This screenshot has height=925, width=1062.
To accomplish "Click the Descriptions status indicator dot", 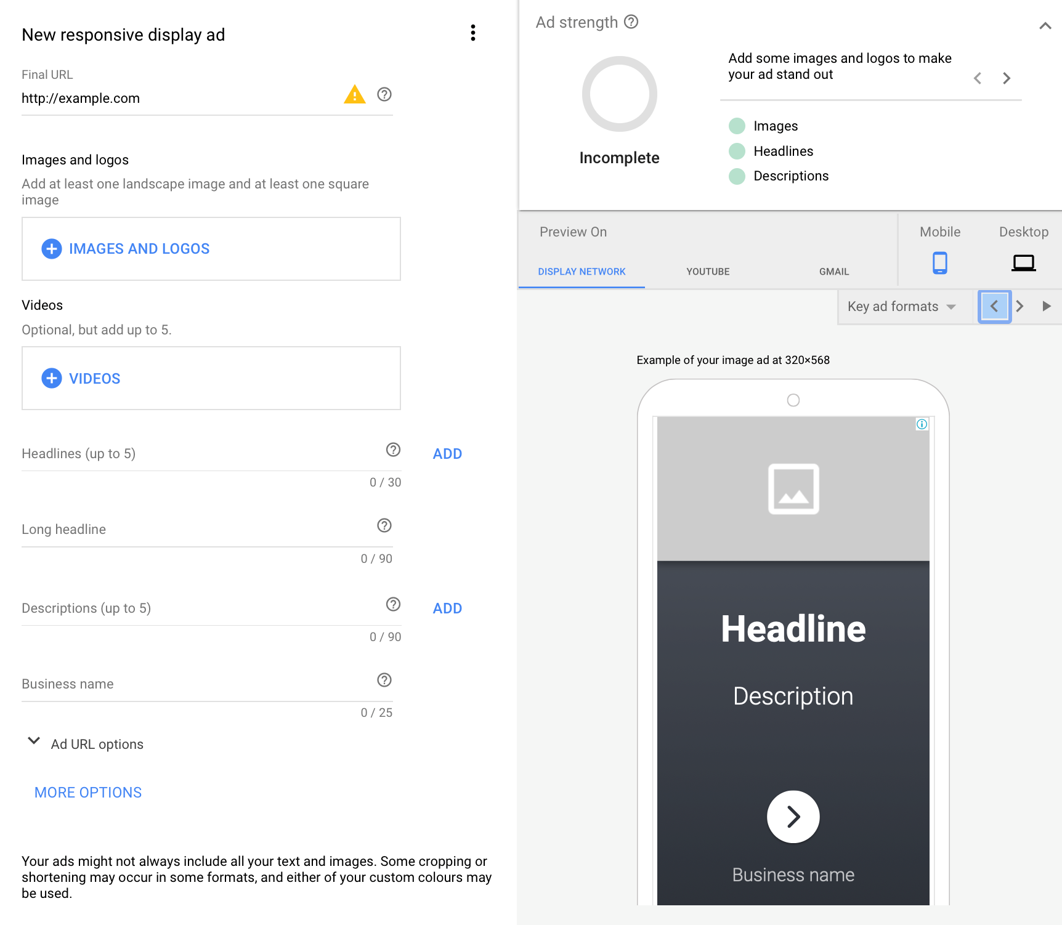I will point(737,176).
